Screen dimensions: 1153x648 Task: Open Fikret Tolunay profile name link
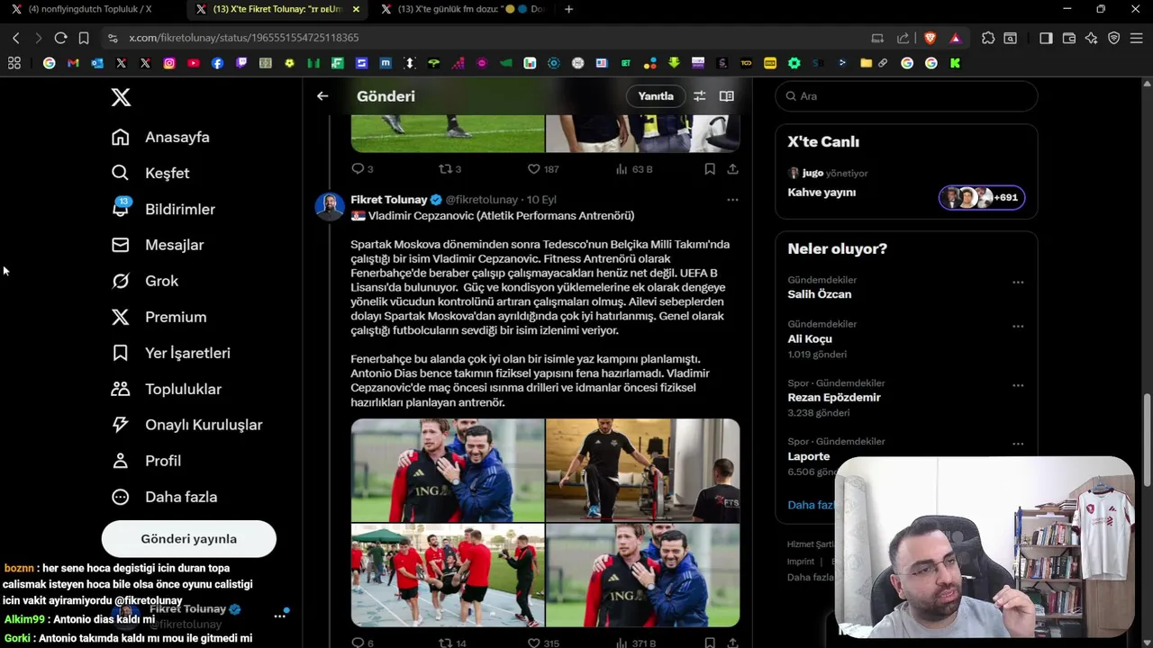pyautogui.click(x=388, y=200)
